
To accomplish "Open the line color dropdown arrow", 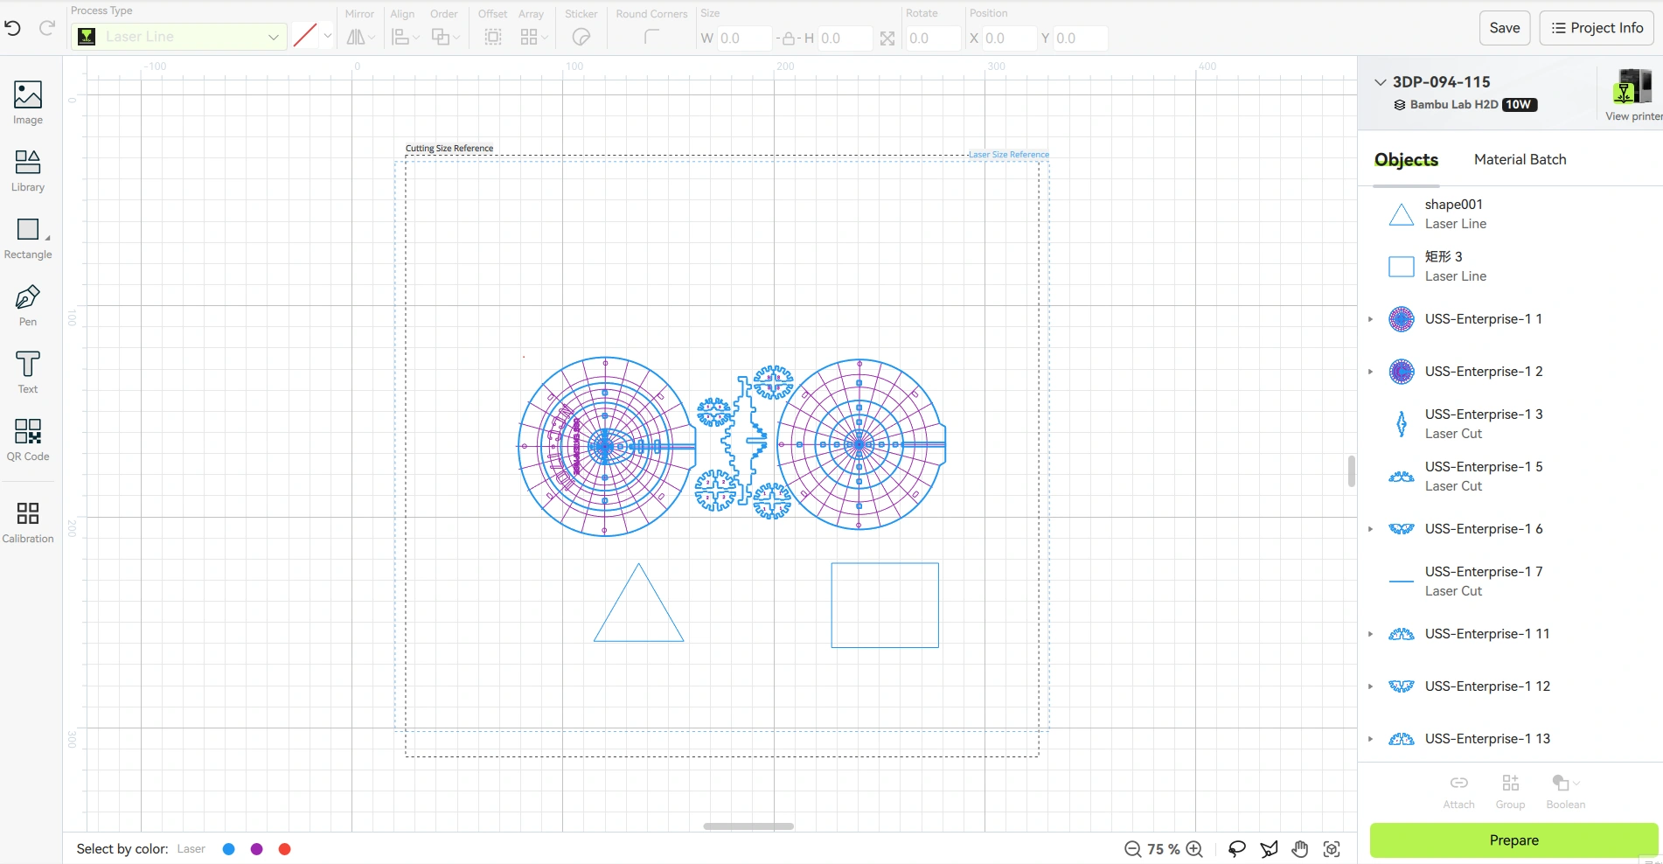I will point(328,37).
